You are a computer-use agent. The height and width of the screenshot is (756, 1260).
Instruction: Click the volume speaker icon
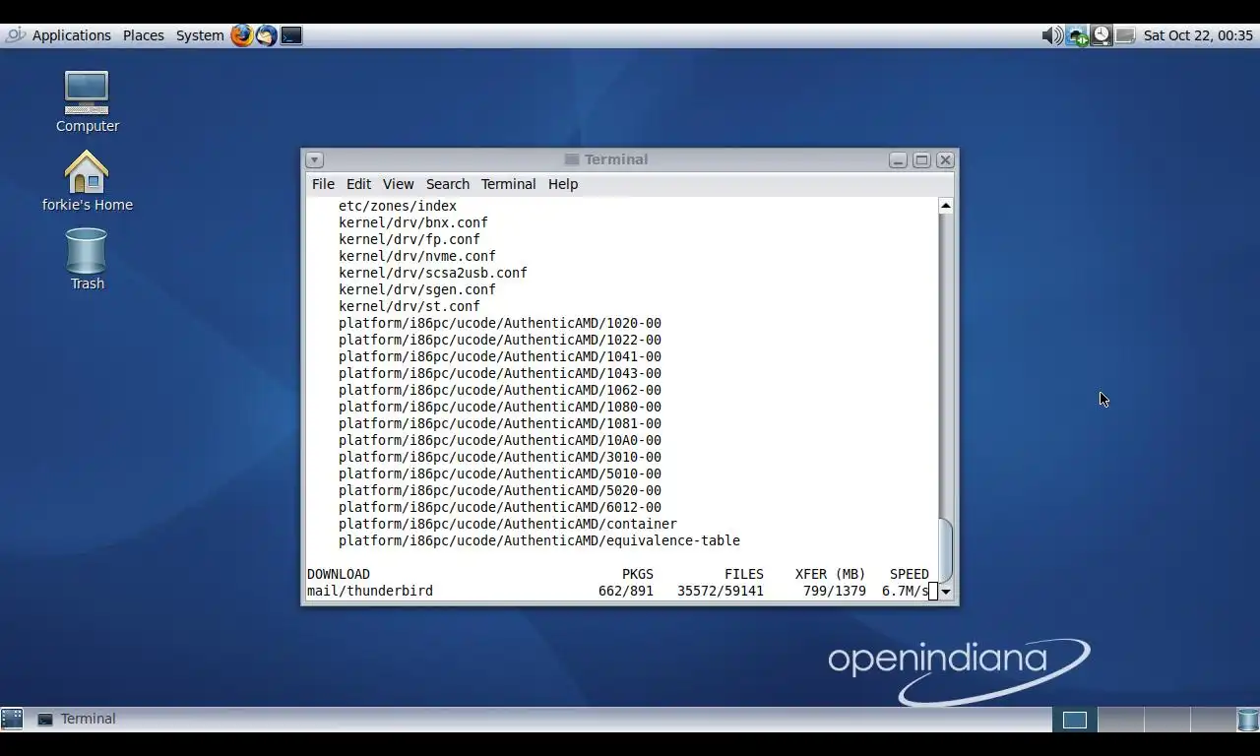[1051, 35]
